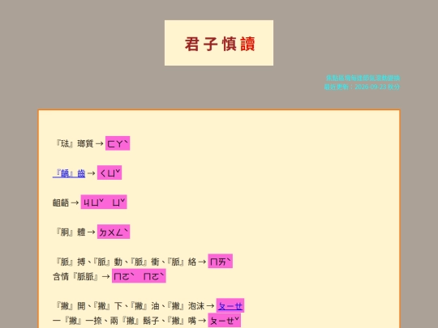This screenshot has height=328, width=438.
Task: Click the 『撇』開、『撇』下 entry line
Action: coord(130,306)
